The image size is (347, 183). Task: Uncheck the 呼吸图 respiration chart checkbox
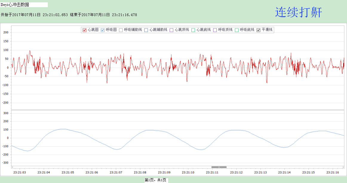pyautogui.click(x=103, y=30)
